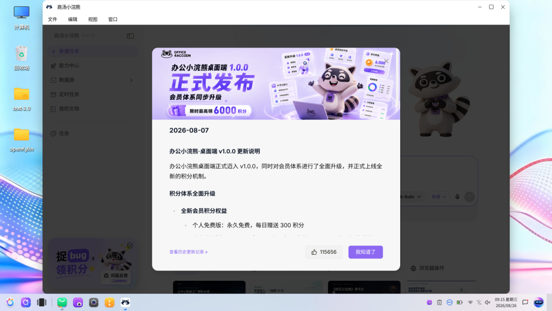Dismiss the 捉bug领积分 banner close icon
Viewport: 552px width, 311px height.
tap(130, 245)
